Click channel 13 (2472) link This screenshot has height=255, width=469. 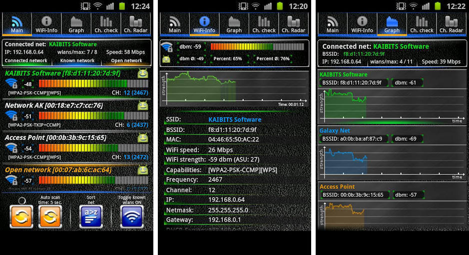tap(136, 157)
